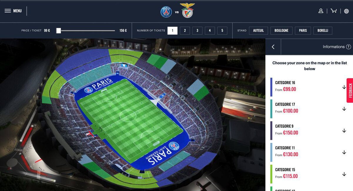Expand Categorie 9 from €150.00 arrow
This screenshot has height=191, width=353.
tap(344, 131)
